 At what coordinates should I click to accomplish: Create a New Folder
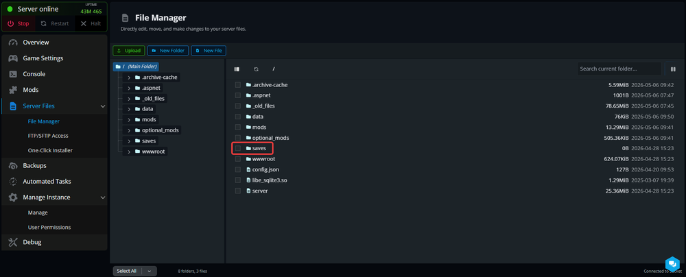pos(168,50)
